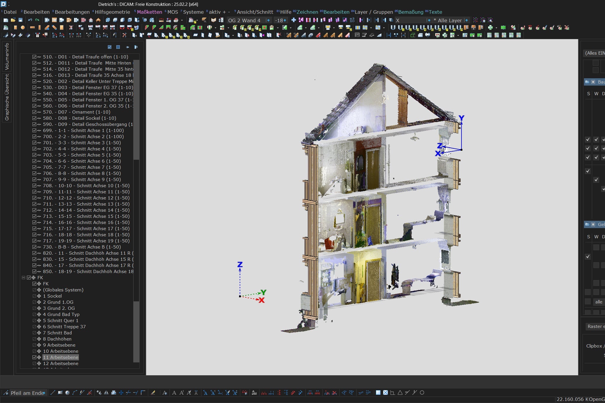The height and width of the screenshot is (403, 605).
Task: Uncheck 11 Arbeitsebene checkbox
Action: click(34, 357)
